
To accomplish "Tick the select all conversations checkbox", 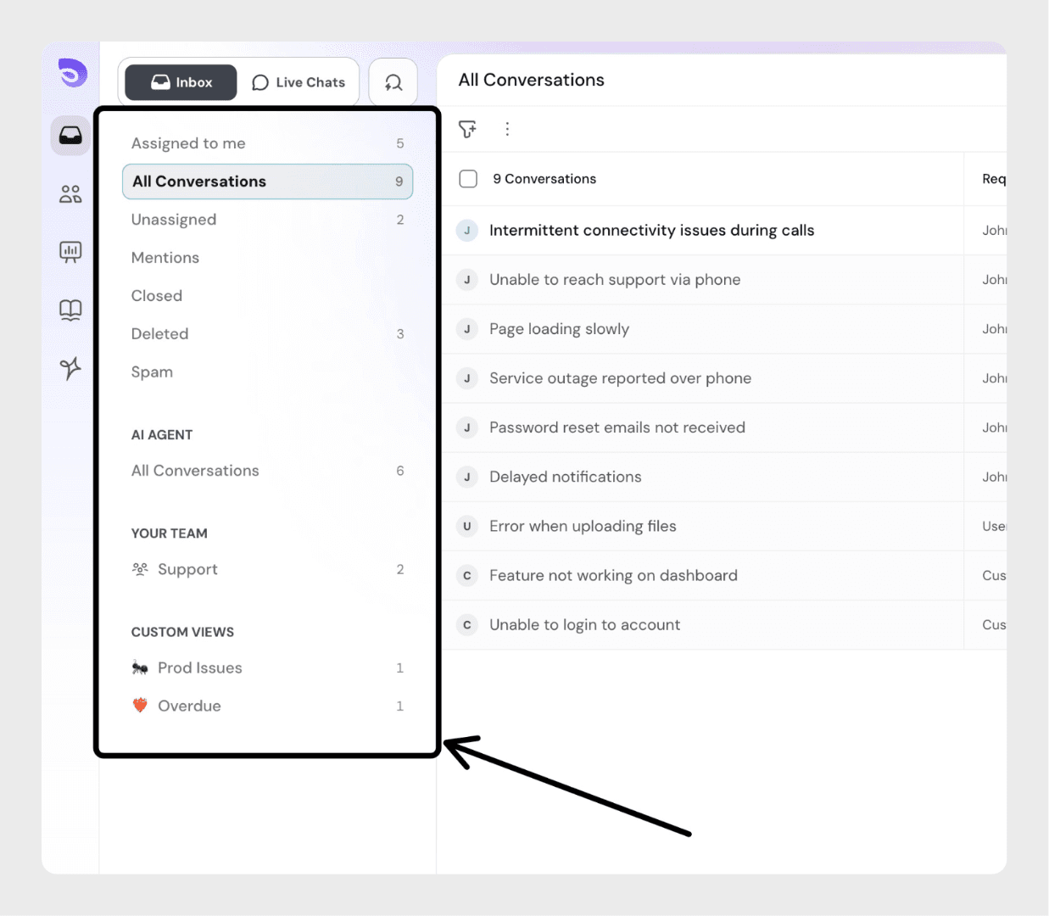I will pyautogui.click(x=468, y=179).
